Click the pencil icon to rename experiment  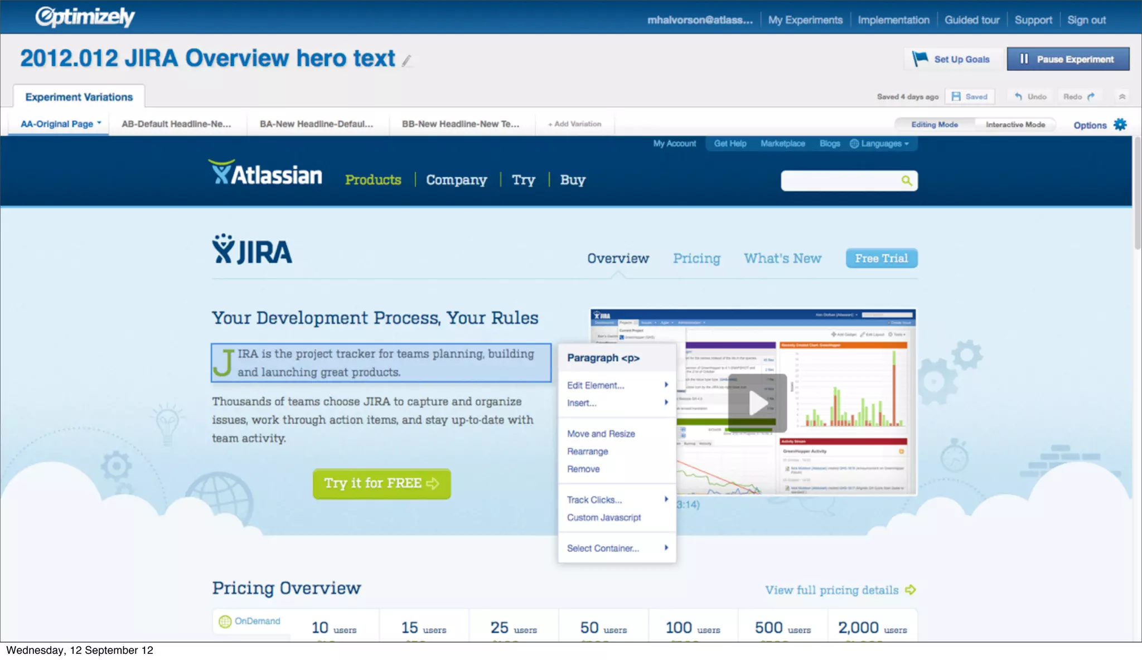point(407,61)
